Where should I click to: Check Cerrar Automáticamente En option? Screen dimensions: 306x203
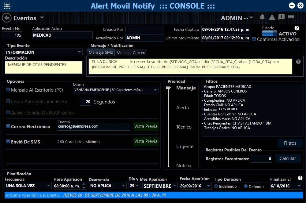coord(8,101)
